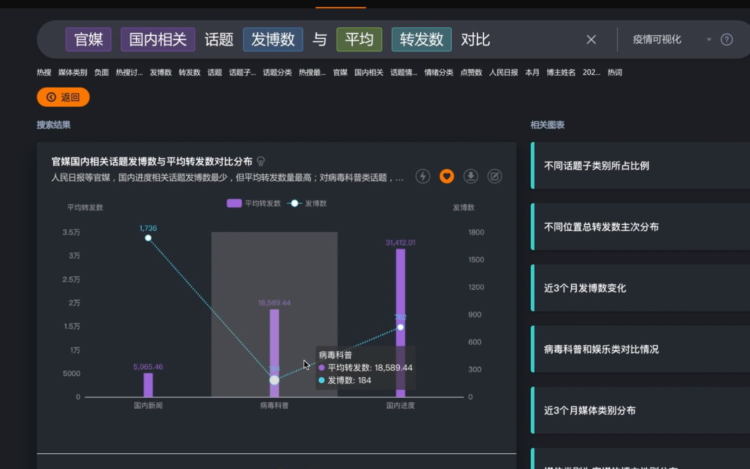Click the 本月 keyword suggestion

[532, 72]
